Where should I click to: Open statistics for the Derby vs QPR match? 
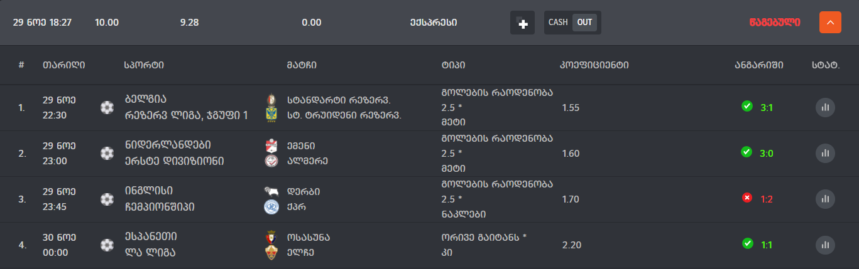point(825,199)
